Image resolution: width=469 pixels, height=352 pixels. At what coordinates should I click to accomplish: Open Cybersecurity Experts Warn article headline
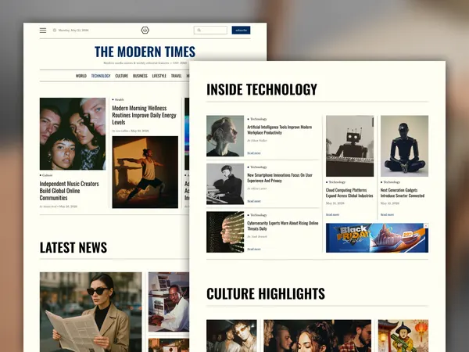(x=283, y=226)
